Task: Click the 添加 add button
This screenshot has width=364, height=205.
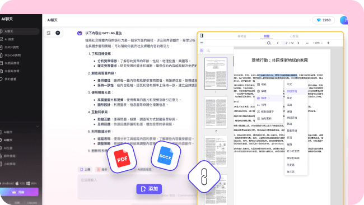Action: (149, 189)
